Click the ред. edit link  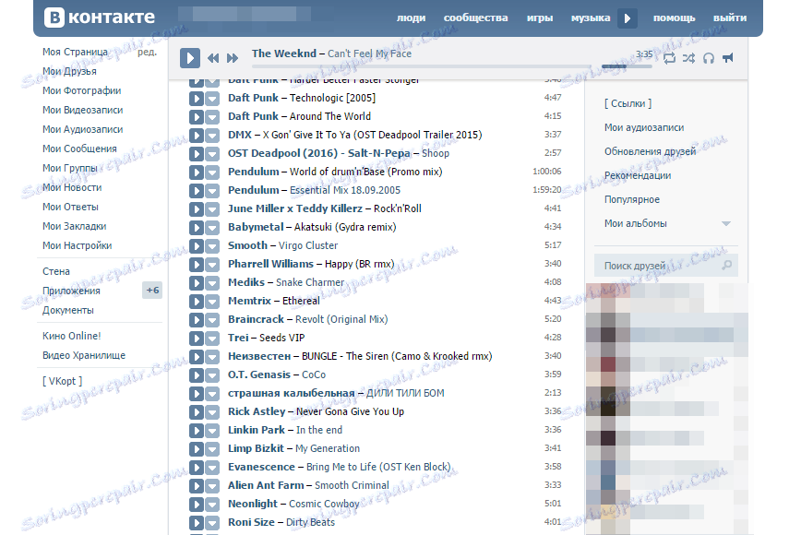(147, 52)
